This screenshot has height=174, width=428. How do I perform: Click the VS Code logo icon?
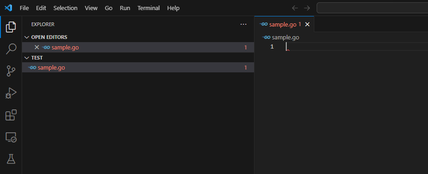(8, 8)
